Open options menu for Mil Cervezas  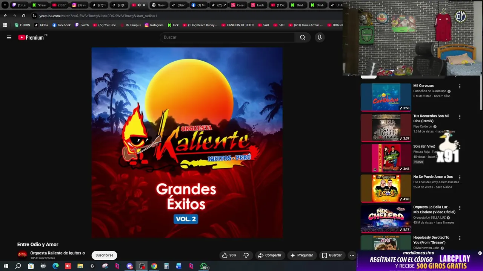click(460, 86)
